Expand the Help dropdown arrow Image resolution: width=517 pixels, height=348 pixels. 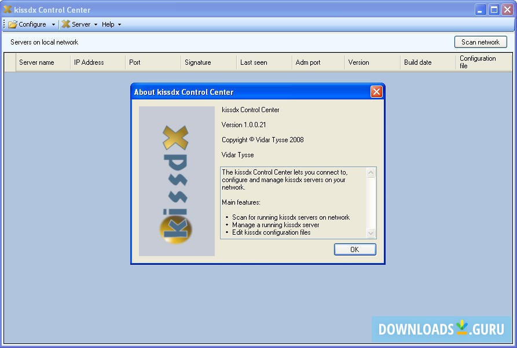(119, 24)
